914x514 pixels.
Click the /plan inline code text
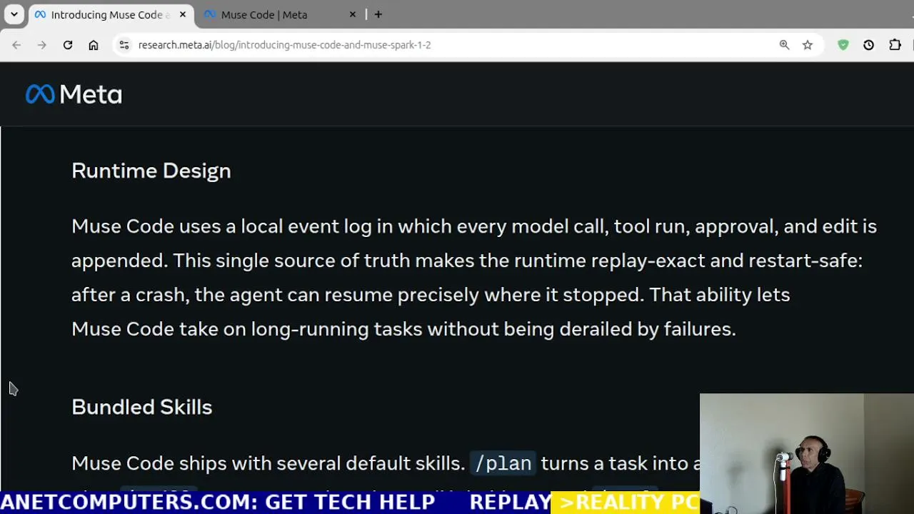click(x=503, y=463)
